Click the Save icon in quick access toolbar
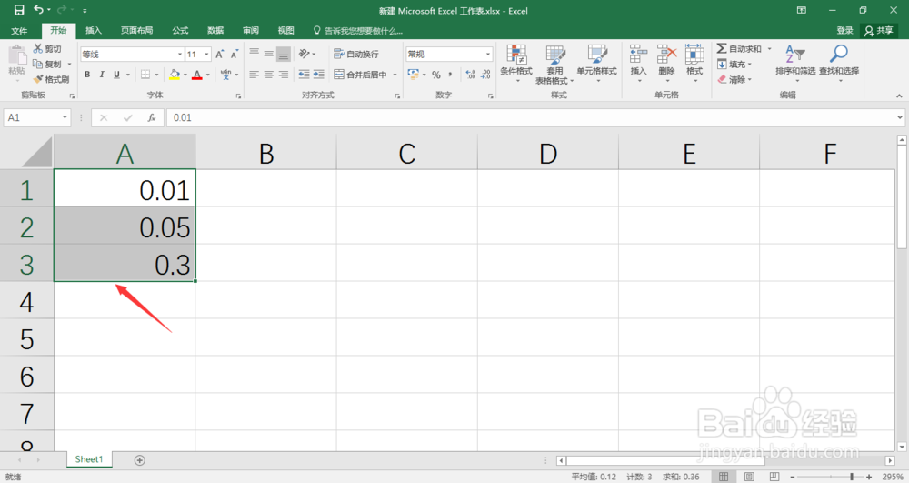 pyautogui.click(x=19, y=10)
